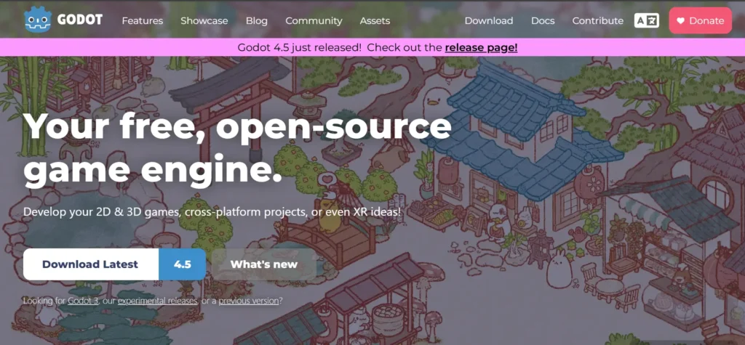This screenshot has width=745, height=345.
Task: Open the experimental releases link
Action: tap(157, 301)
